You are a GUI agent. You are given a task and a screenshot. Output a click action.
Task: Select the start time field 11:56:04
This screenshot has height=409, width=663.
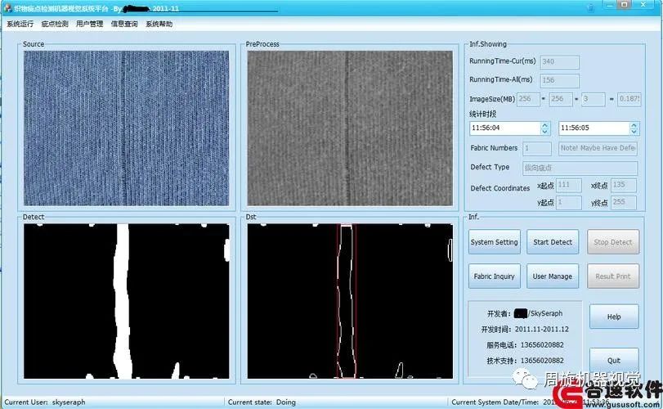(505, 128)
